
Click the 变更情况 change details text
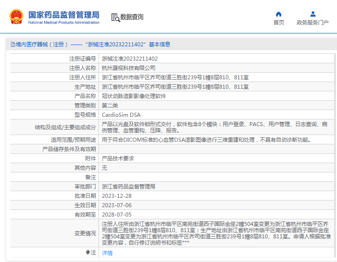[216, 233]
